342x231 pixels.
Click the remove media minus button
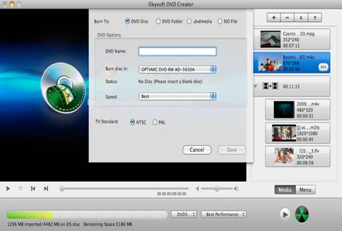click(287, 18)
